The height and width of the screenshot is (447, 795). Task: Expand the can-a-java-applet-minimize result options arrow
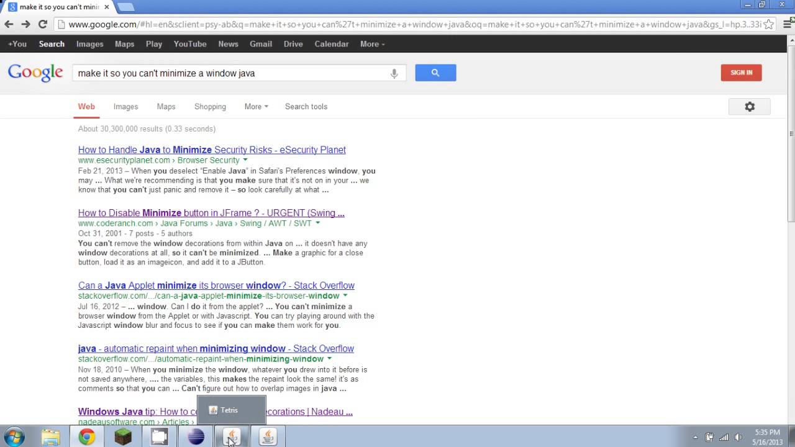(x=345, y=296)
